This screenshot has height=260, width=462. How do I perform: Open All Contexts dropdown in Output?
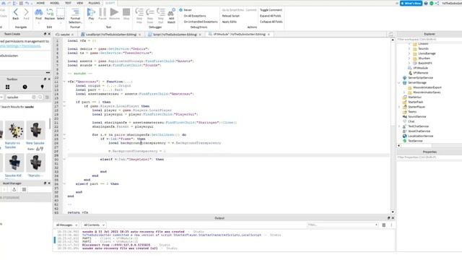[x=94, y=225]
